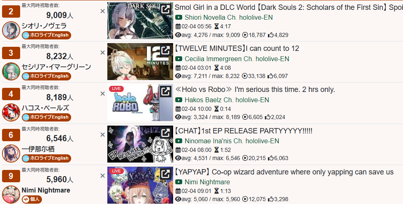Open external link on Dark Souls thumbnail

[x=165, y=9]
